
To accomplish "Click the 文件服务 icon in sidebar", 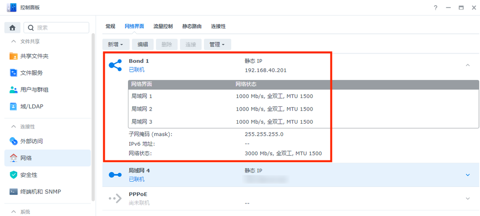I will click(x=14, y=73).
